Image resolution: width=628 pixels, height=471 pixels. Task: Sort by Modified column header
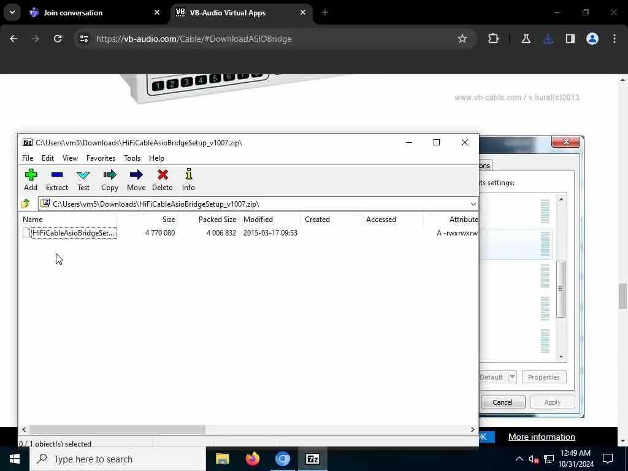point(270,220)
